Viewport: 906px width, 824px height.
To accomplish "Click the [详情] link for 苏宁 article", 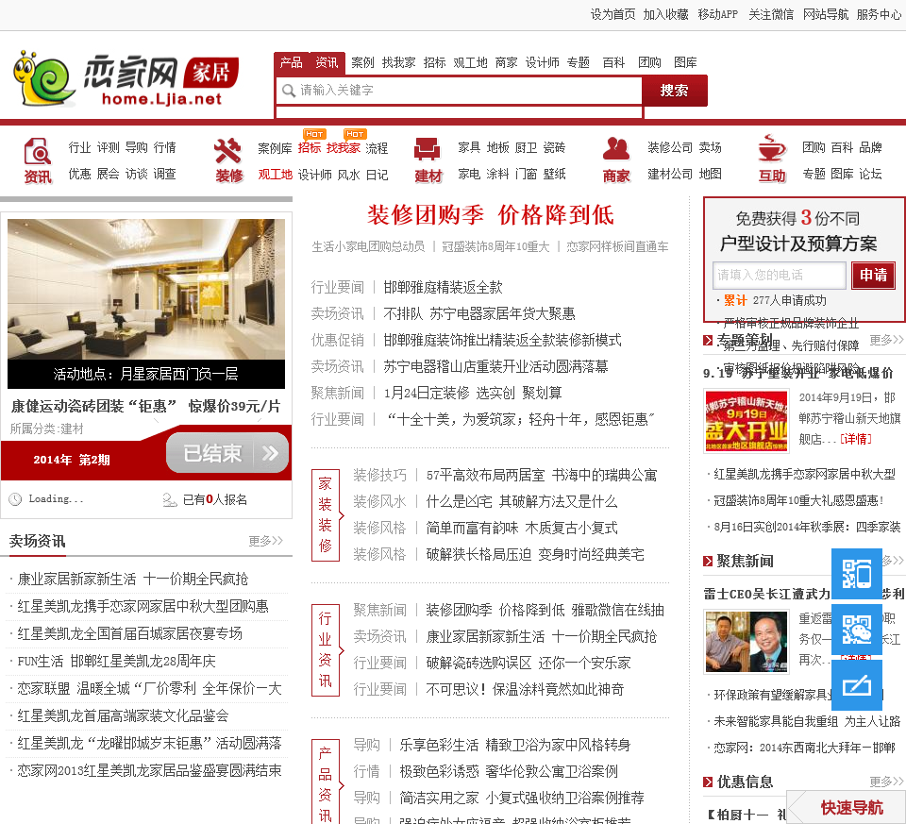I will coord(856,439).
